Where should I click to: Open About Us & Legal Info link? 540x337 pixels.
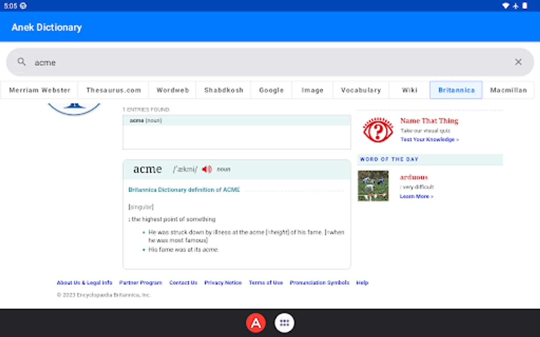[x=84, y=283]
